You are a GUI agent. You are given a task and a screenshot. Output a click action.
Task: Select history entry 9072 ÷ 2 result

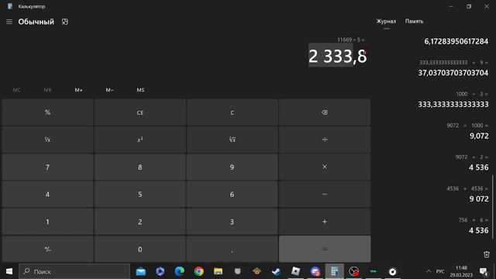pos(479,167)
